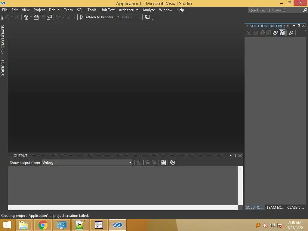The width and height of the screenshot is (308, 231).
Task: Click the Output horizontal scrollbar
Action: pos(123,208)
